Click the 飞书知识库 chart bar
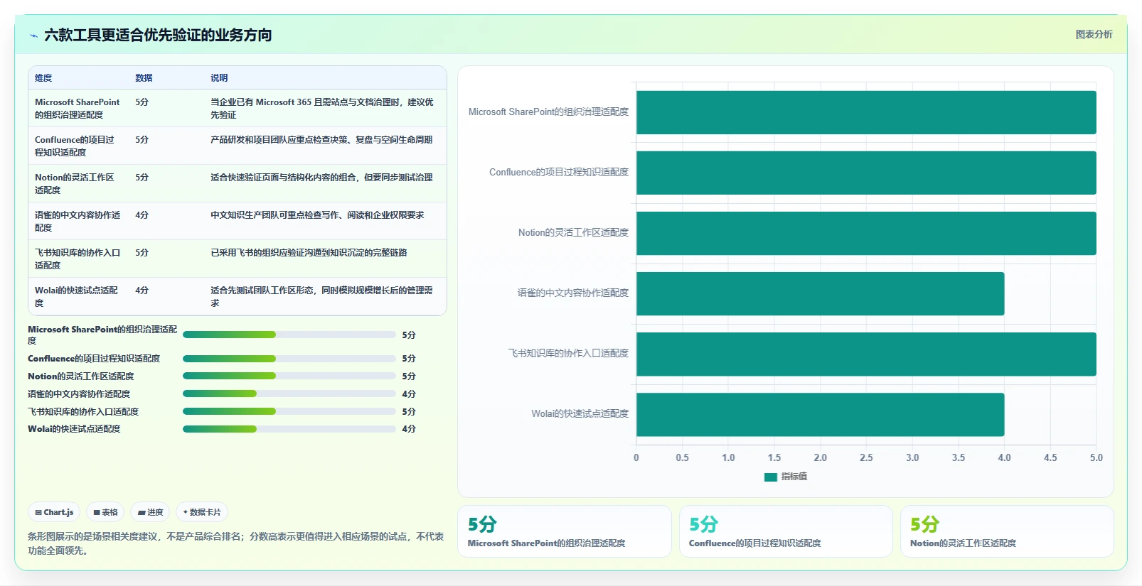 point(866,354)
